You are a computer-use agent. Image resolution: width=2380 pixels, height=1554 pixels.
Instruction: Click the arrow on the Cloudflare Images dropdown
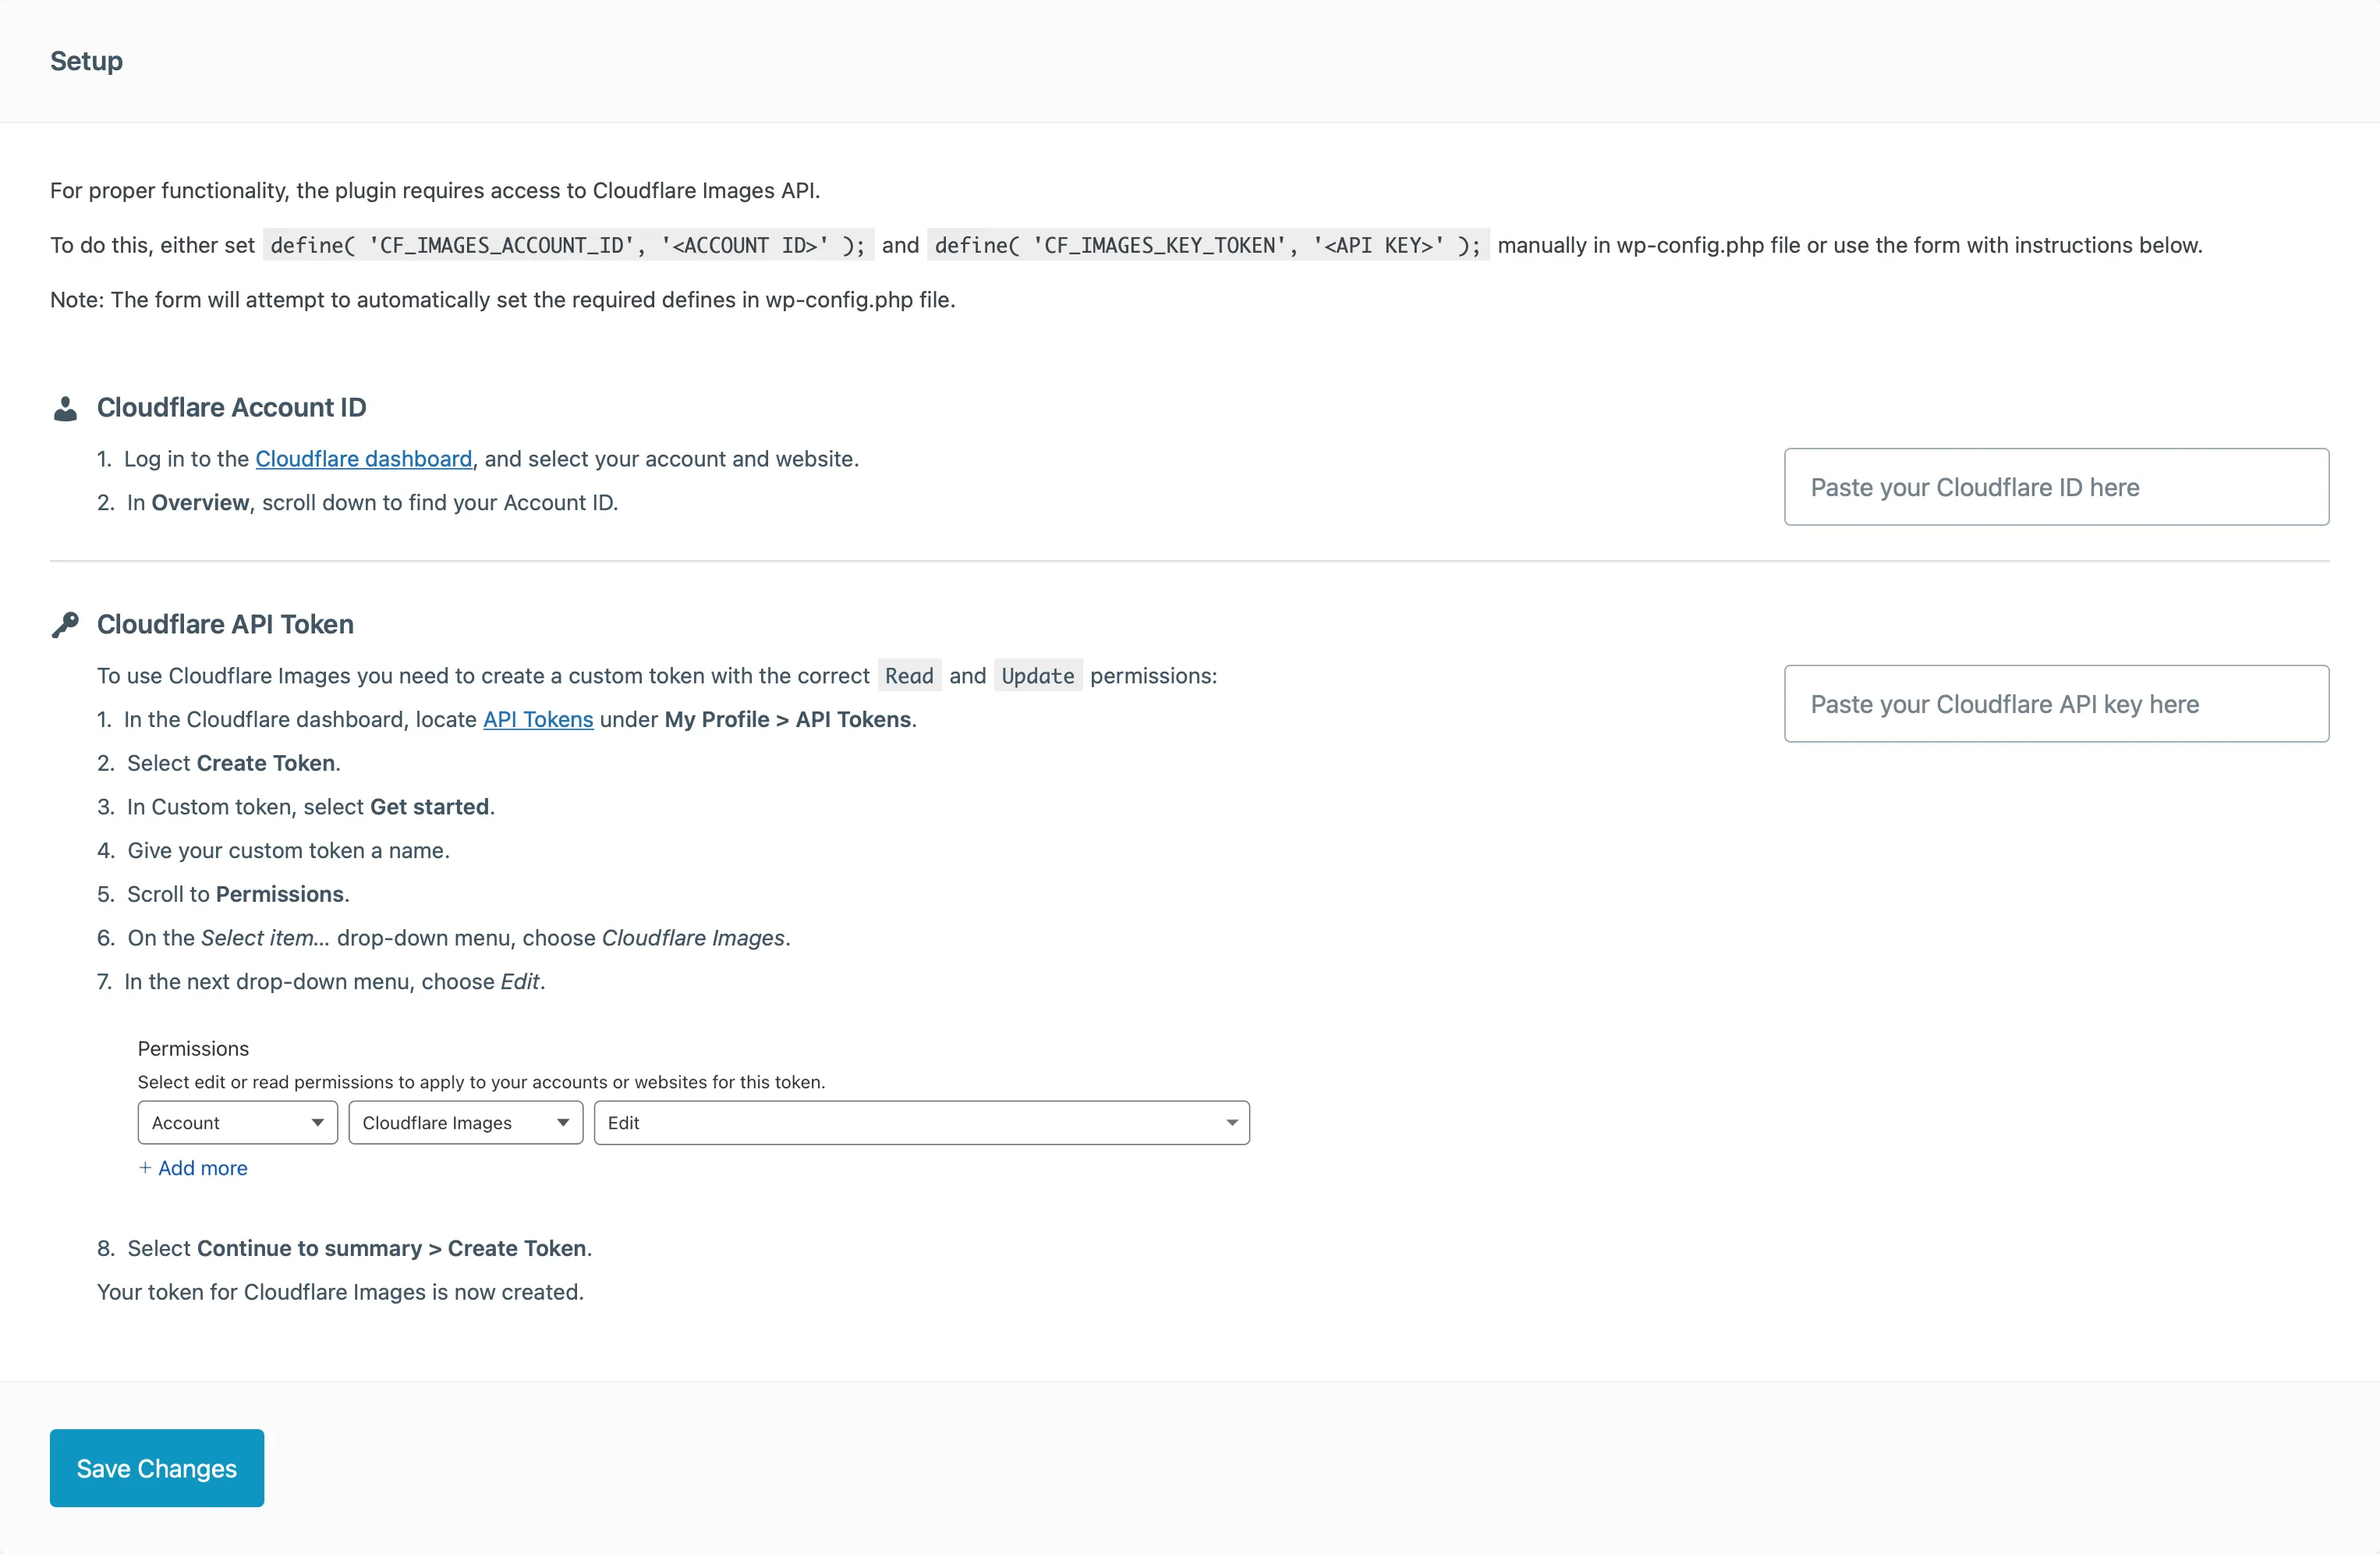point(563,1122)
